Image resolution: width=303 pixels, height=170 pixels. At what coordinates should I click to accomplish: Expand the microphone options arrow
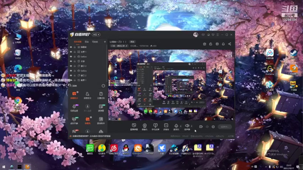[181, 126]
